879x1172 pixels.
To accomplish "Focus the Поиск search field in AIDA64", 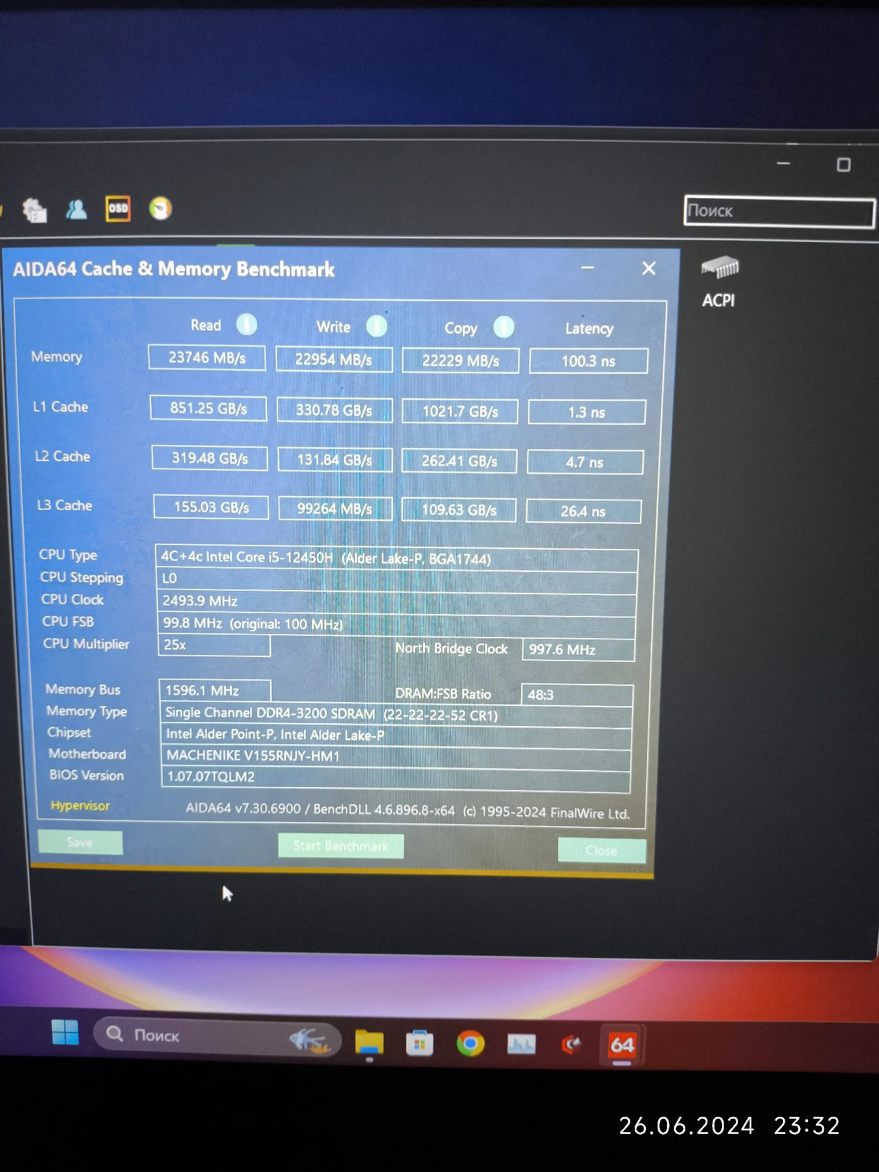I will [779, 211].
